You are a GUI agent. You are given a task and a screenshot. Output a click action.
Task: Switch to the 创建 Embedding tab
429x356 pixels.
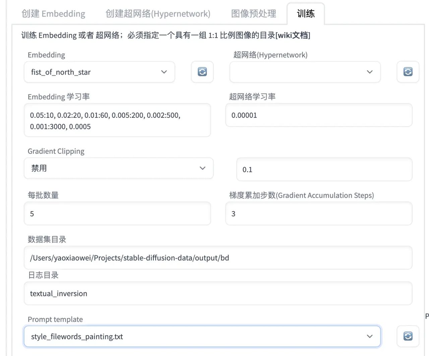click(x=53, y=14)
